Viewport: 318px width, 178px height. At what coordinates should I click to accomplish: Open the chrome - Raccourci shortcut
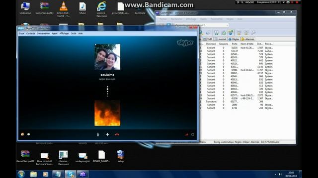tap(64, 158)
